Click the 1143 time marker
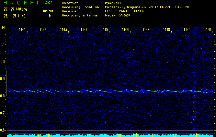216x137 pixels. tap(64, 30)
